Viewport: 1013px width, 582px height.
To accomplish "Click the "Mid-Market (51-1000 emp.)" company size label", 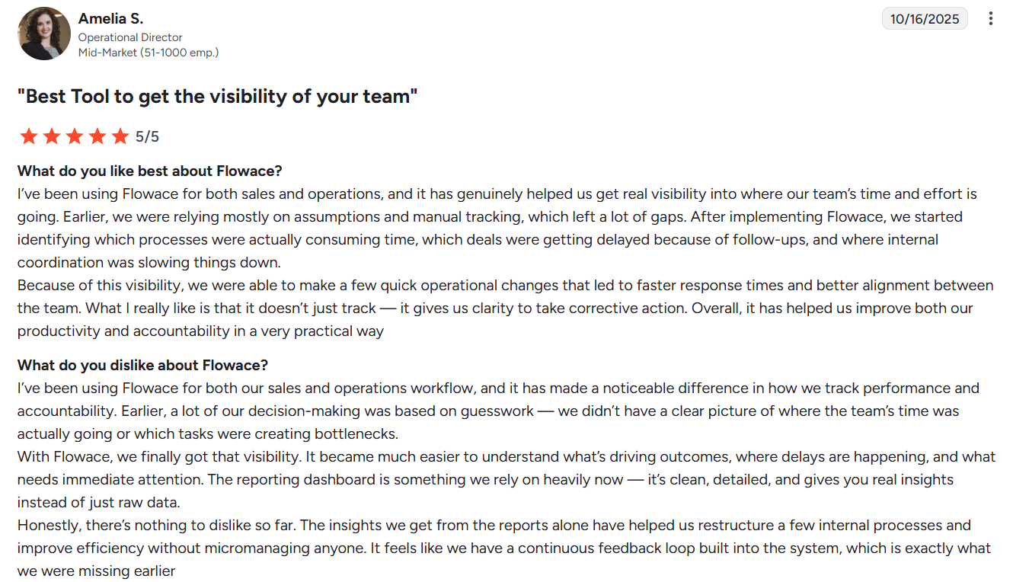I will pos(149,53).
